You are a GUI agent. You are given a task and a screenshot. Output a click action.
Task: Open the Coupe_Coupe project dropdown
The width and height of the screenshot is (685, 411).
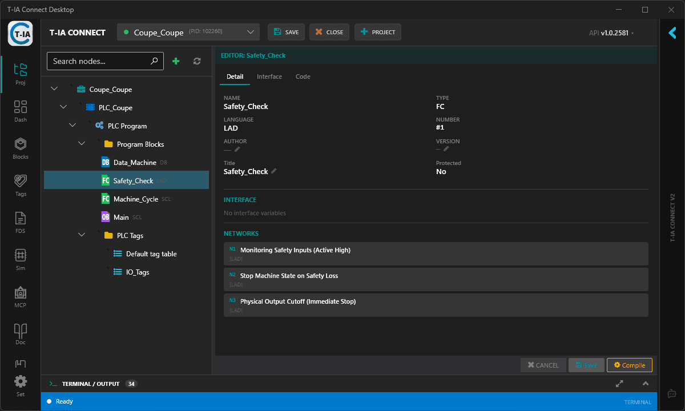[249, 32]
